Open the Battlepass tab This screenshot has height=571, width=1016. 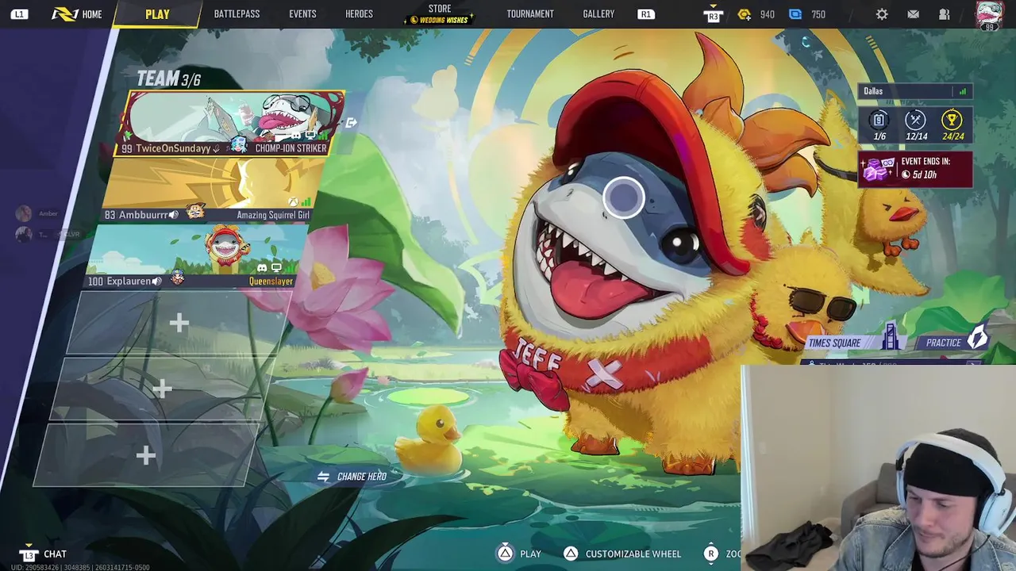[237, 14]
